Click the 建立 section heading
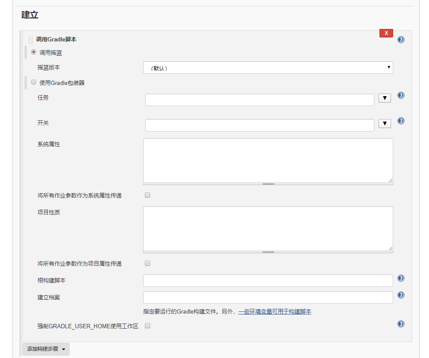This screenshot has height=358, width=429. coord(30,15)
